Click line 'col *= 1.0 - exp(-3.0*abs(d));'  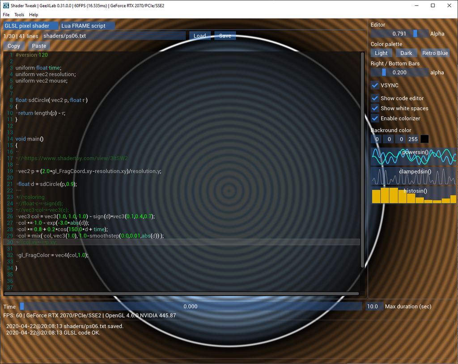(x=54, y=223)
